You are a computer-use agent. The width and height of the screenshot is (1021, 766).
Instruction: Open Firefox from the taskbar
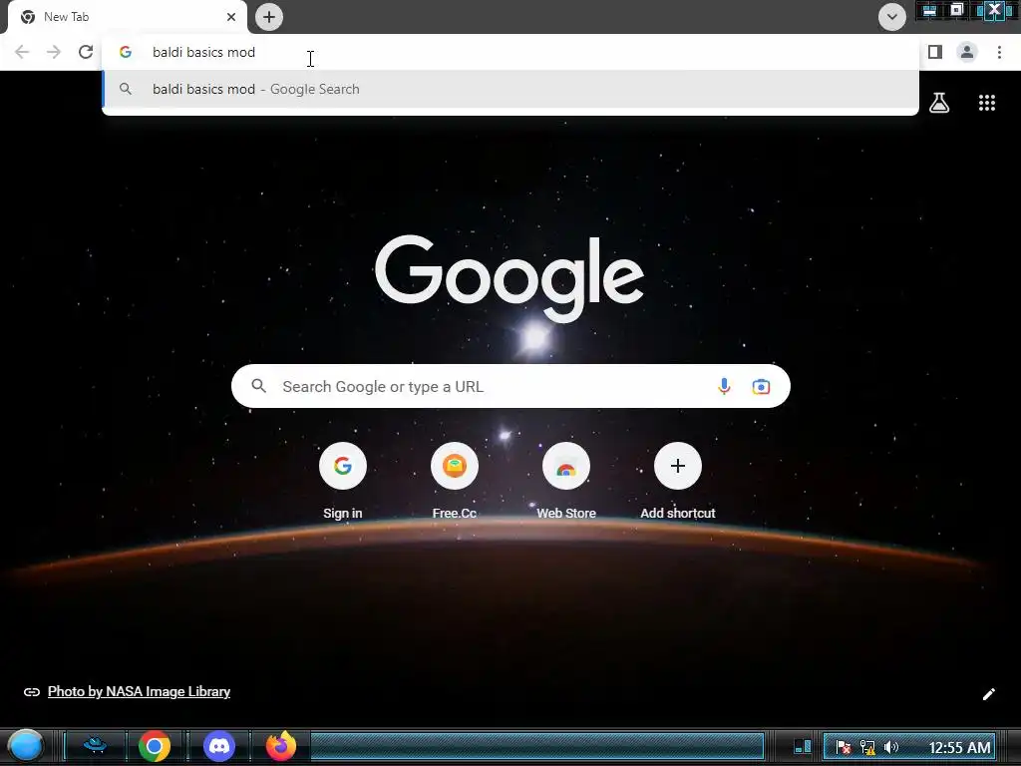coord(281,746)
